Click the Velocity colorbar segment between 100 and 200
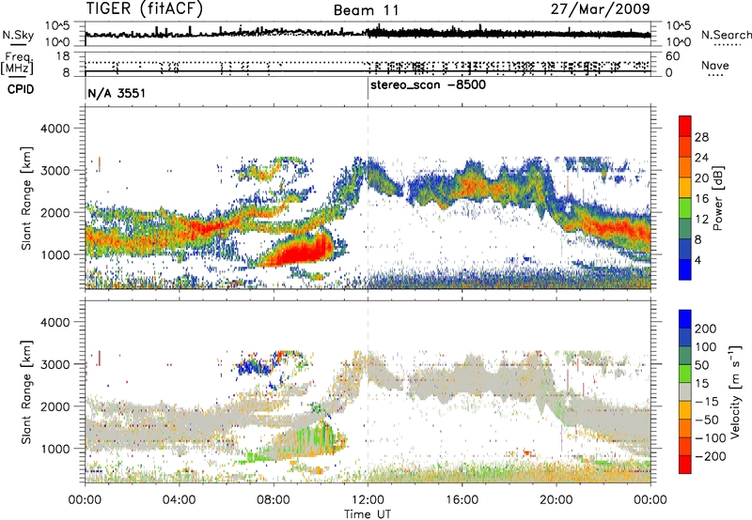Viewport: 752px width, 520px height. tap(685, 338)
